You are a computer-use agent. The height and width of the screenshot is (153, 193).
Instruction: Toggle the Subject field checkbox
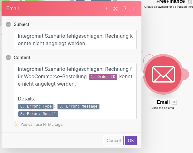point(8,24)
